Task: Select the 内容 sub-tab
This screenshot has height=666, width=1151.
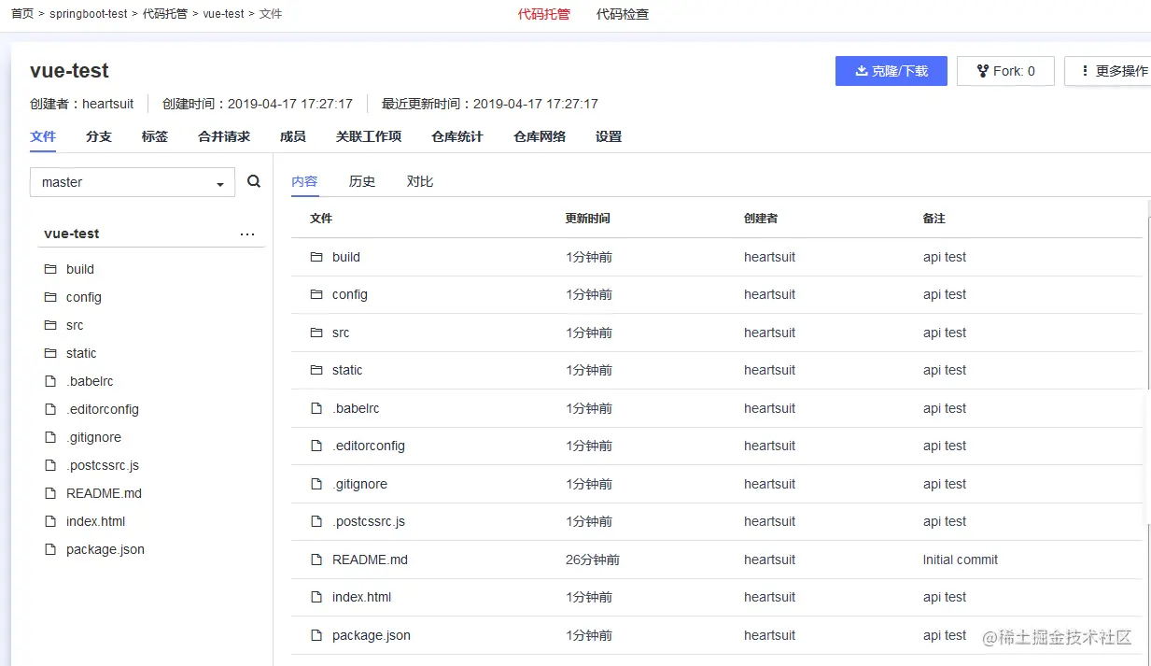Action: coord(304,181)
